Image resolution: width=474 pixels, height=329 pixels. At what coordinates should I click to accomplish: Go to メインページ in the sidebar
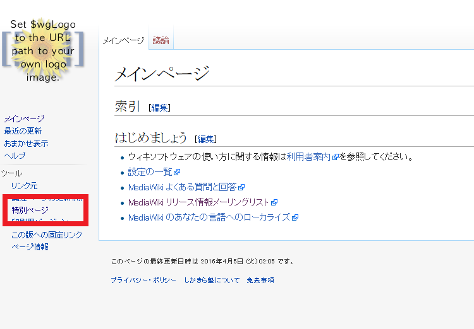coord(24,118)
